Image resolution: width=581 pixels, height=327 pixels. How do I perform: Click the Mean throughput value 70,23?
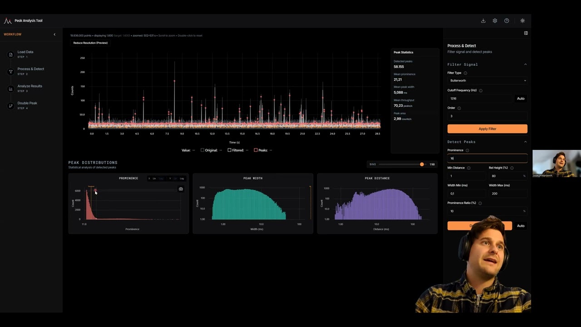[398, 105]
